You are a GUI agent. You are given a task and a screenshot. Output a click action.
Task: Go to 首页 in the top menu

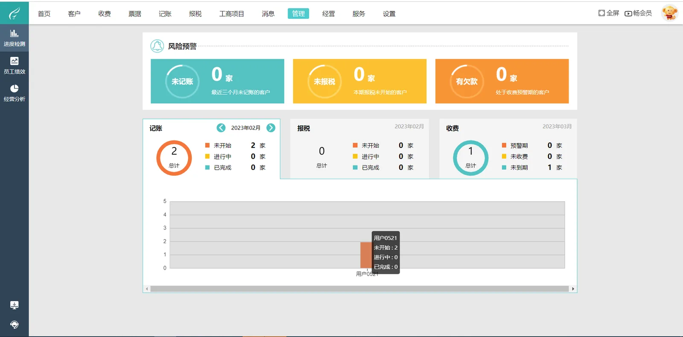point(44,14)
